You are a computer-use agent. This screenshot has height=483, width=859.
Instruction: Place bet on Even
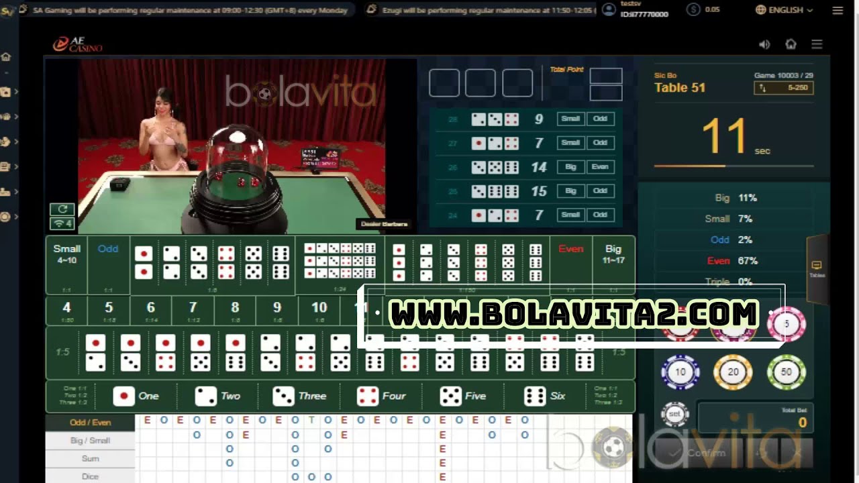[570, 265]
